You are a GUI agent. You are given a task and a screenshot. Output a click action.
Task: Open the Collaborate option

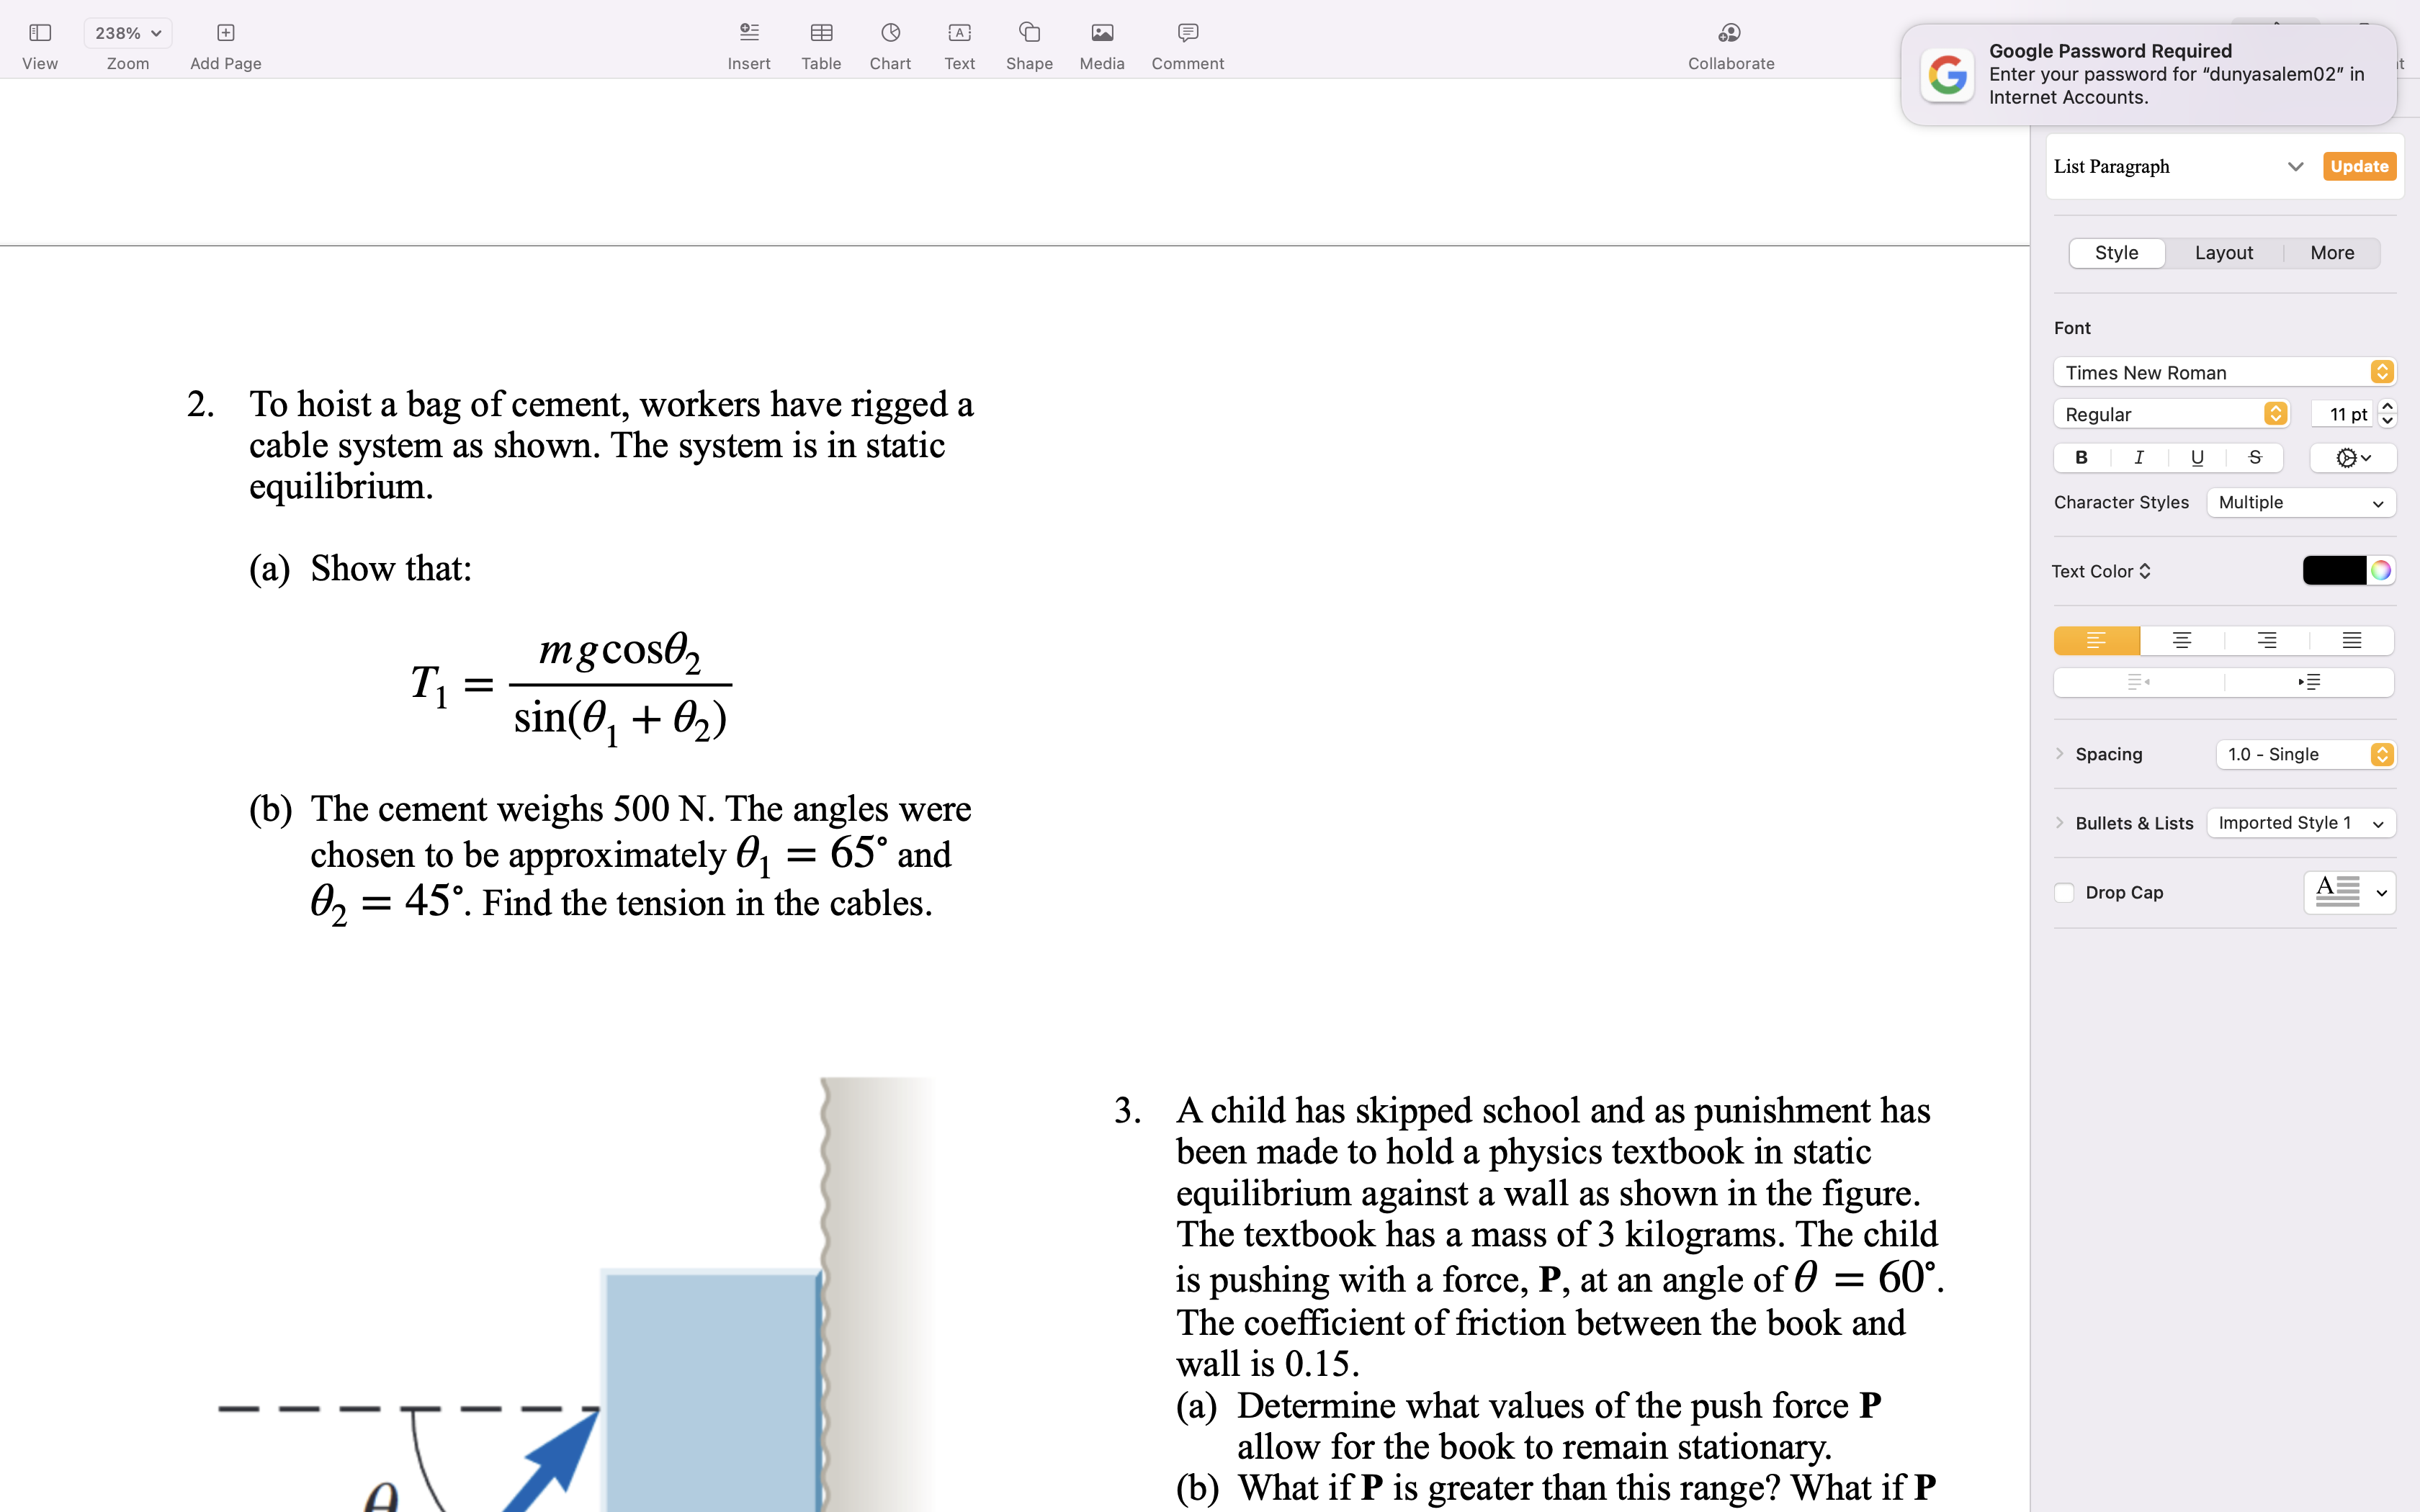(1730, 45)
